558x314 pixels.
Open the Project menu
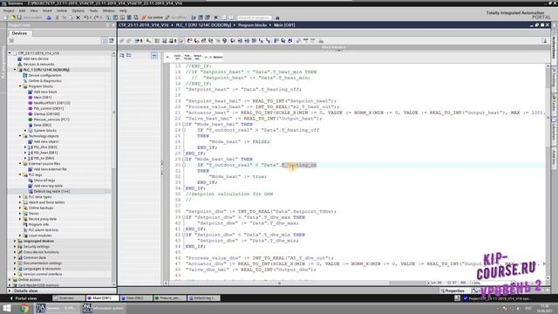tap(9, 10)
